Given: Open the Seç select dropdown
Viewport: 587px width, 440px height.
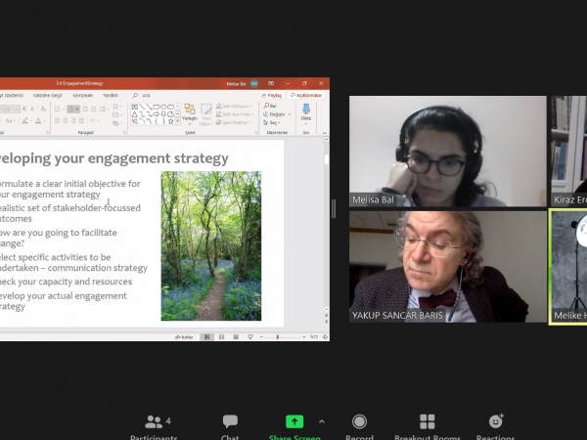Looking at the screenshot, I should click(x=272, y=122).
